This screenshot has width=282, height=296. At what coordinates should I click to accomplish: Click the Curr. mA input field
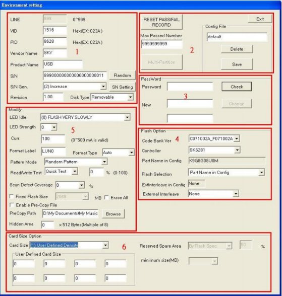click(53, 139)
